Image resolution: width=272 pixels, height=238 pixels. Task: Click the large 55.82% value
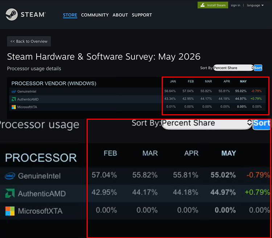coord(145,175)
